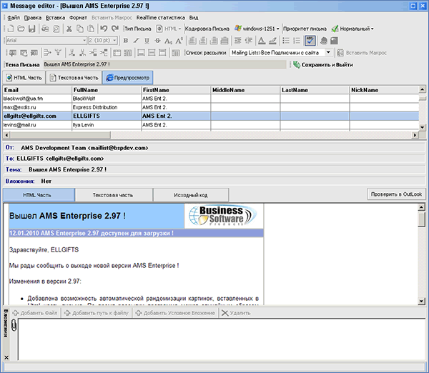Open the Вставка menu
The width and height of the screenshot is (429, 373).
click(x=55, y=18)
